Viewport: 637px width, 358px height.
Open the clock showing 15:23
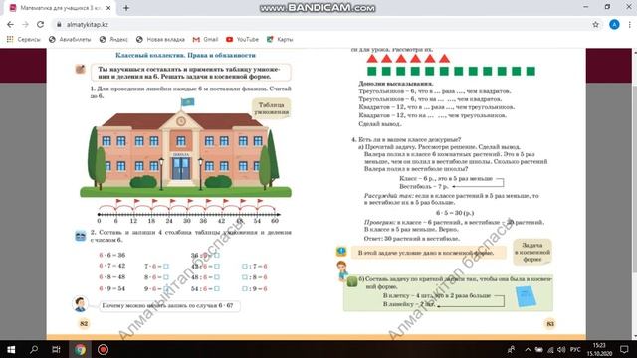pyautogui.click(x=599, y=349)
